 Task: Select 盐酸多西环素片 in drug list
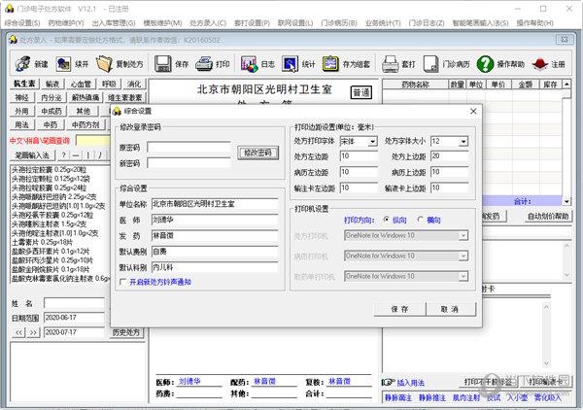[51, 251]
